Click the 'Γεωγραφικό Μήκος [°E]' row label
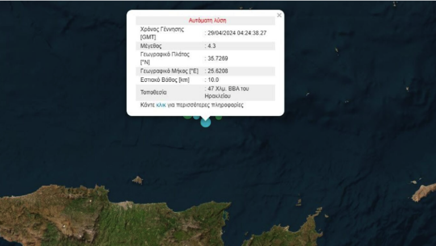 click(x=168, y=71)
